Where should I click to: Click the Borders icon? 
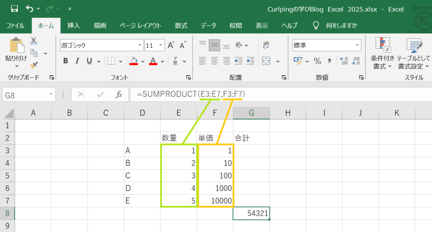(x=111, y=61)
